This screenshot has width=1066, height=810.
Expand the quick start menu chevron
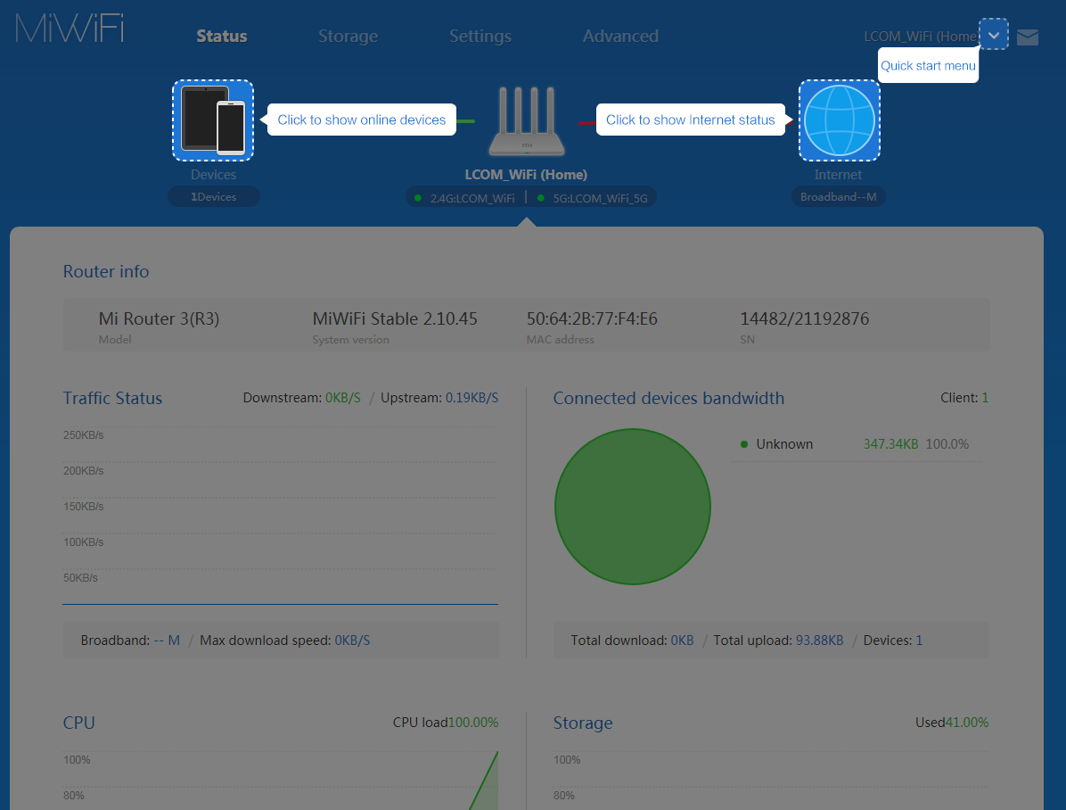point(993,35)
